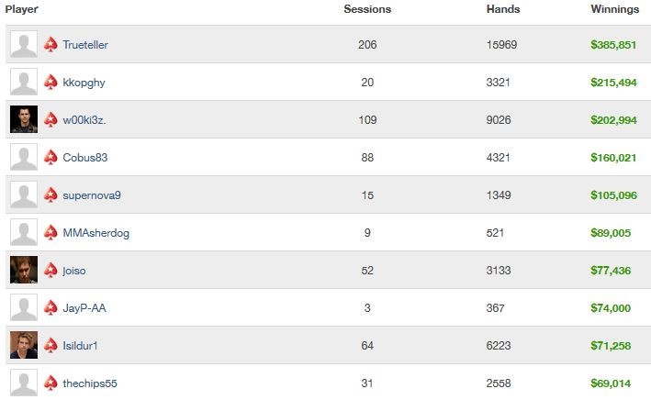Open joiso player photo thumbnail
The image size is (651, 400).
point(24,270)
